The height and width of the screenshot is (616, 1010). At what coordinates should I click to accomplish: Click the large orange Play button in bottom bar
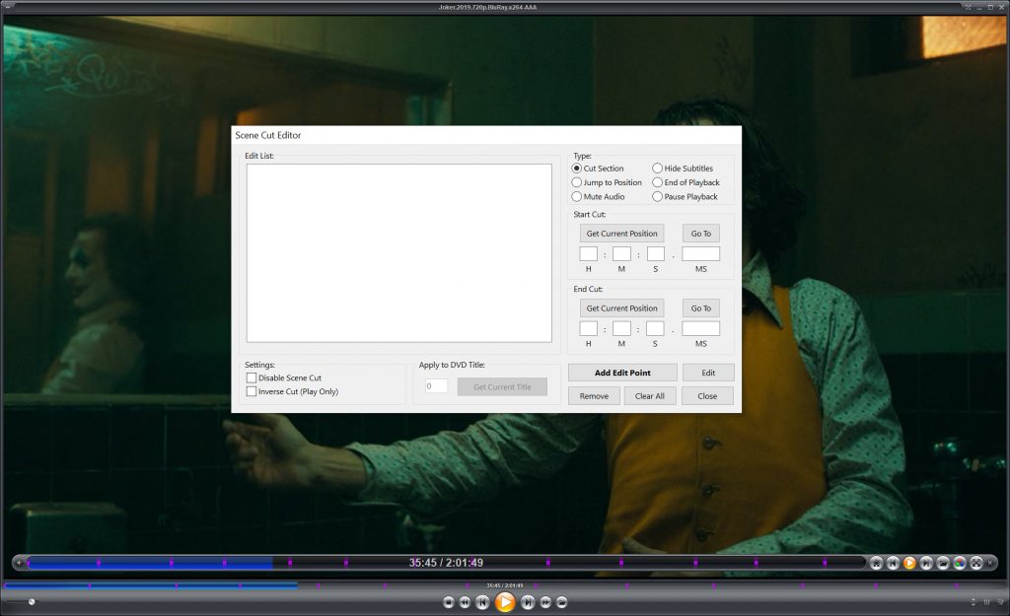[x=505, y=602]
